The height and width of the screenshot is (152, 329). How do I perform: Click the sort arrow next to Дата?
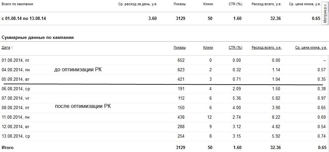tap(12, 48)
